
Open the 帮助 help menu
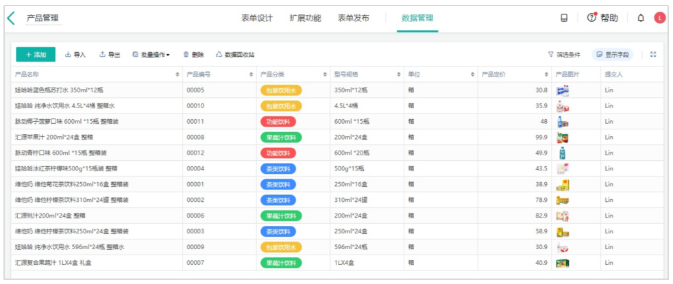click(602, 18)
